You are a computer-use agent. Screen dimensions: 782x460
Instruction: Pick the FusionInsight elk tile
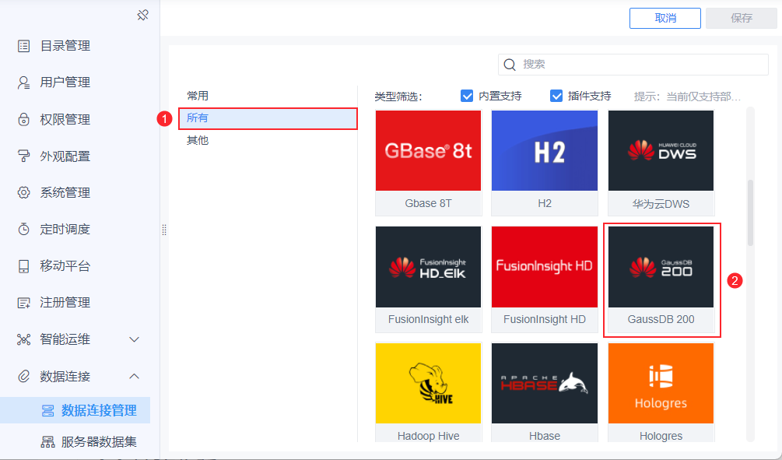click(429, 279)
